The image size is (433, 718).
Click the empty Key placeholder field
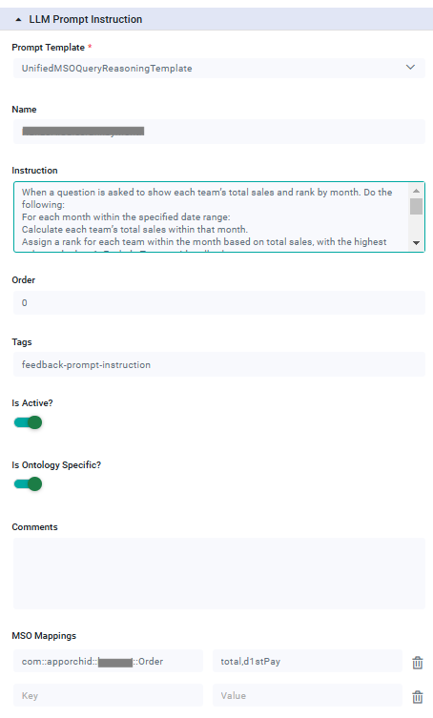(x=108, y=695)
